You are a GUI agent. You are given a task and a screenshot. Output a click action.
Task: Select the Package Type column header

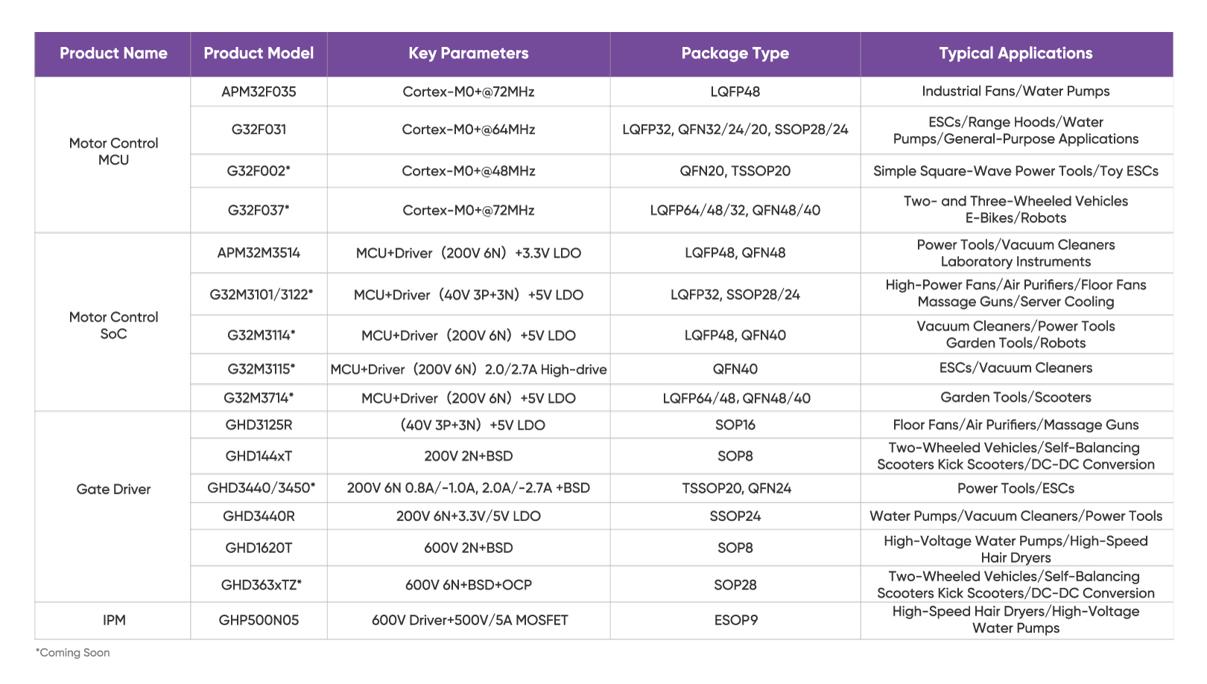tap(735, 54)
